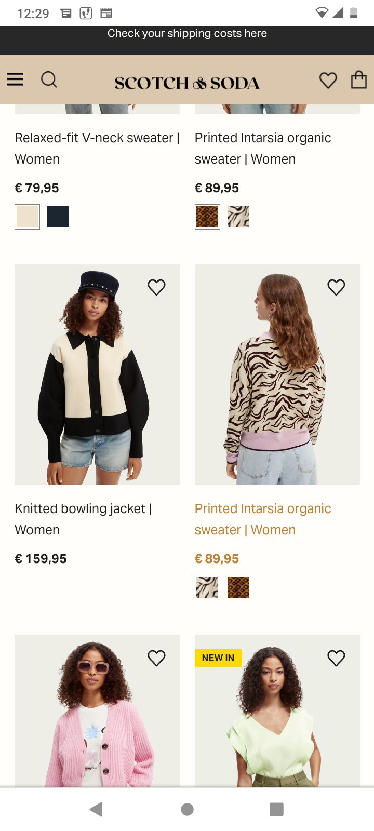Select cream color for Relaxed-fit V-neck sweater
This screenshot has width=374, height=831.
[27, 217]
